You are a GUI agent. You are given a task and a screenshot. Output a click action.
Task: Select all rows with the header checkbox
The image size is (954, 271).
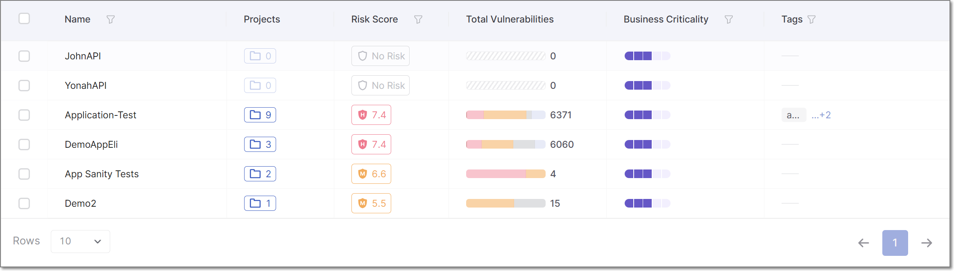[x=24, y=19]
